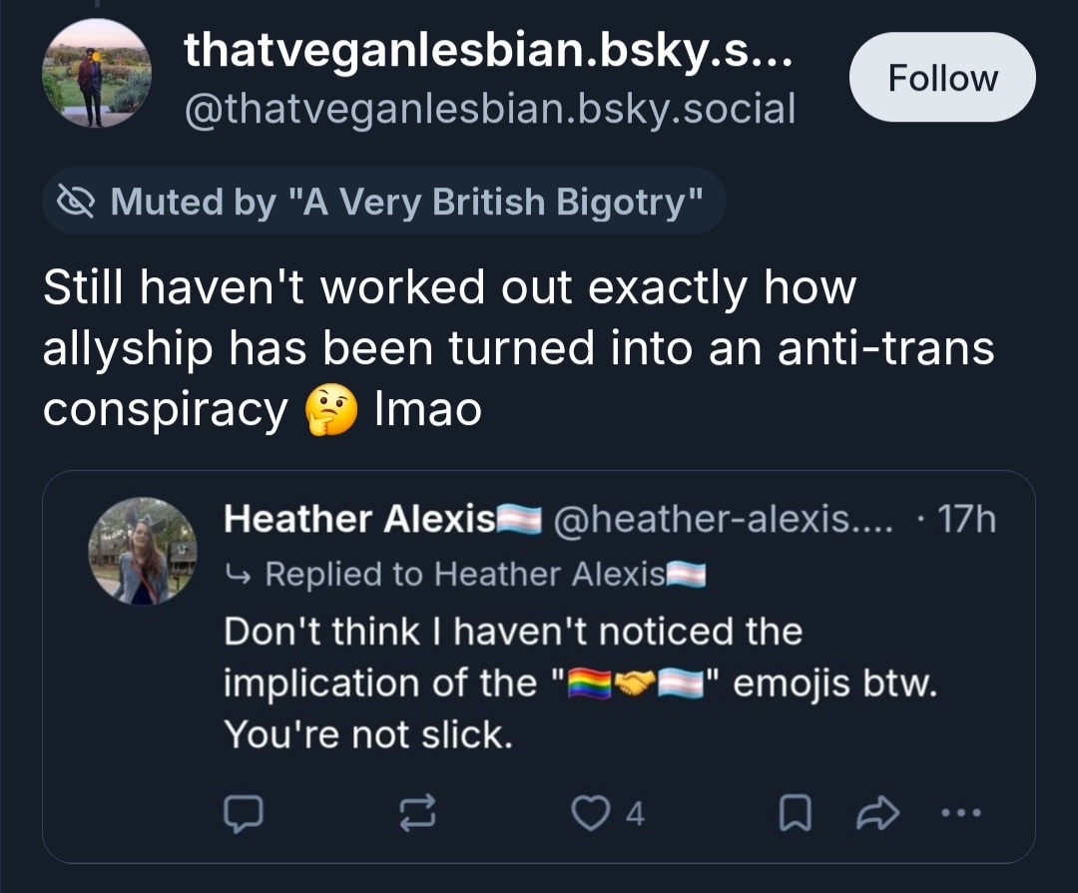This screenshot has width=1078, height=893.
Task: Click the handshake emoji in quoted text
Action: tap(640, 684)
